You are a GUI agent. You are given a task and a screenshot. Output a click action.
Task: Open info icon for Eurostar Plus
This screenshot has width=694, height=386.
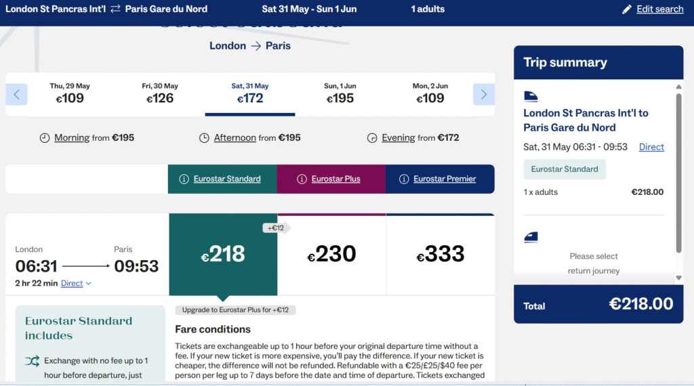click(x=302, y=179)
